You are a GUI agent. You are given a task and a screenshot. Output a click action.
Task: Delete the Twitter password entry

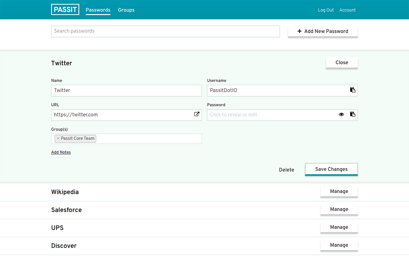coord(286,170)
